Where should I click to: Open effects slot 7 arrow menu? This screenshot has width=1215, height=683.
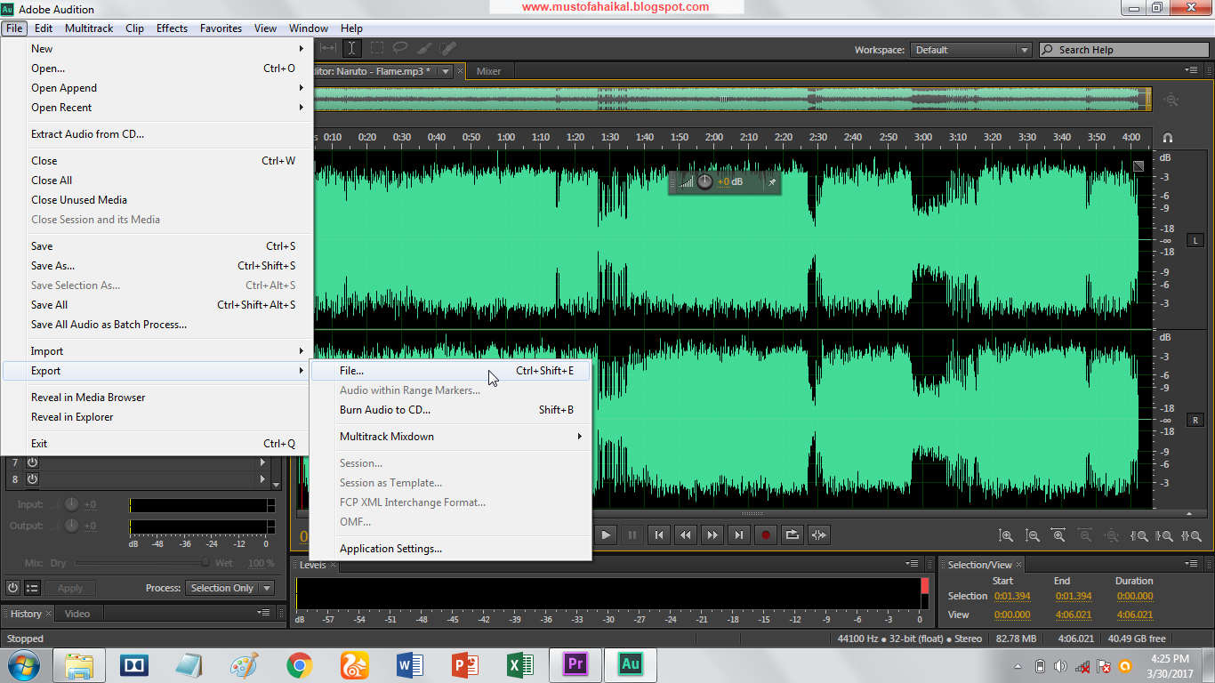(x=262, y=462)
